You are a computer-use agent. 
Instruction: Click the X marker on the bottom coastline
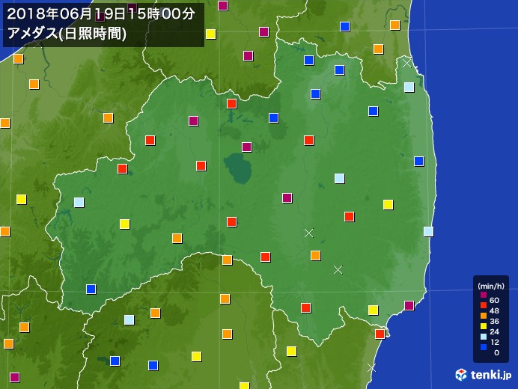pos(371,367)
